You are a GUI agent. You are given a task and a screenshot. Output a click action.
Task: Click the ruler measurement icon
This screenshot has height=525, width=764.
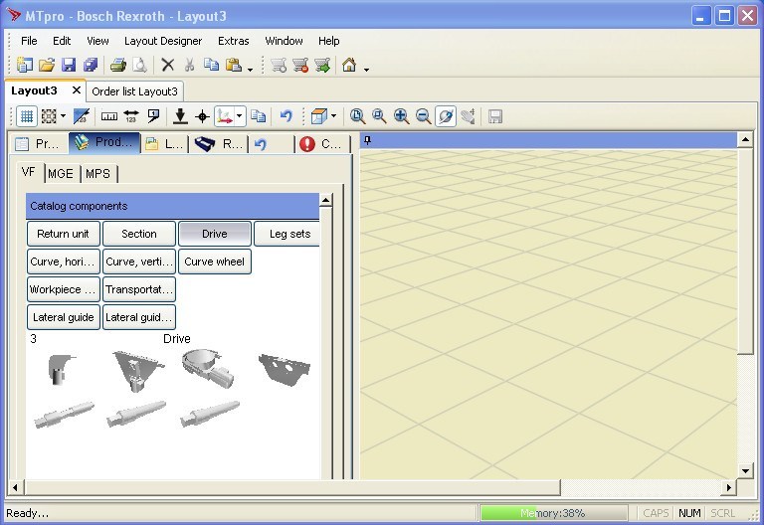click(x=109, y=116)
